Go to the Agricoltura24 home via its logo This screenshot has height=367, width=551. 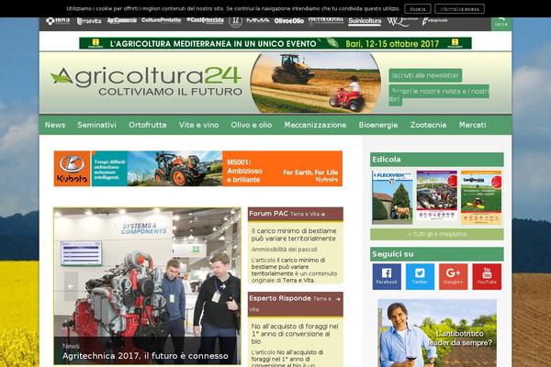pyautogui.click(x=146, y=82)
